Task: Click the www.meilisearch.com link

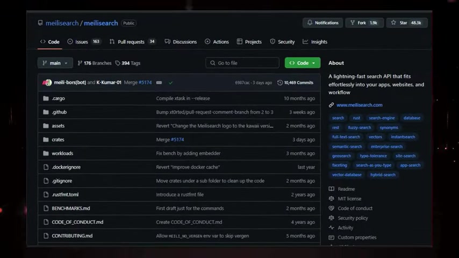Action: click(x=359, y=105)
